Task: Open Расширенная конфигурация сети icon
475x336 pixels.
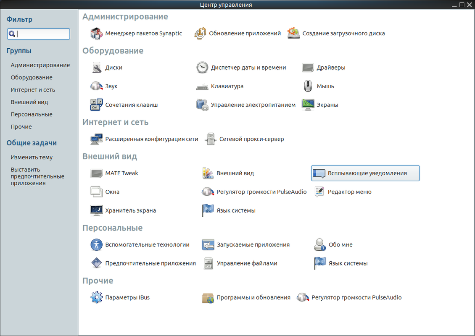Action: point(96,139)
